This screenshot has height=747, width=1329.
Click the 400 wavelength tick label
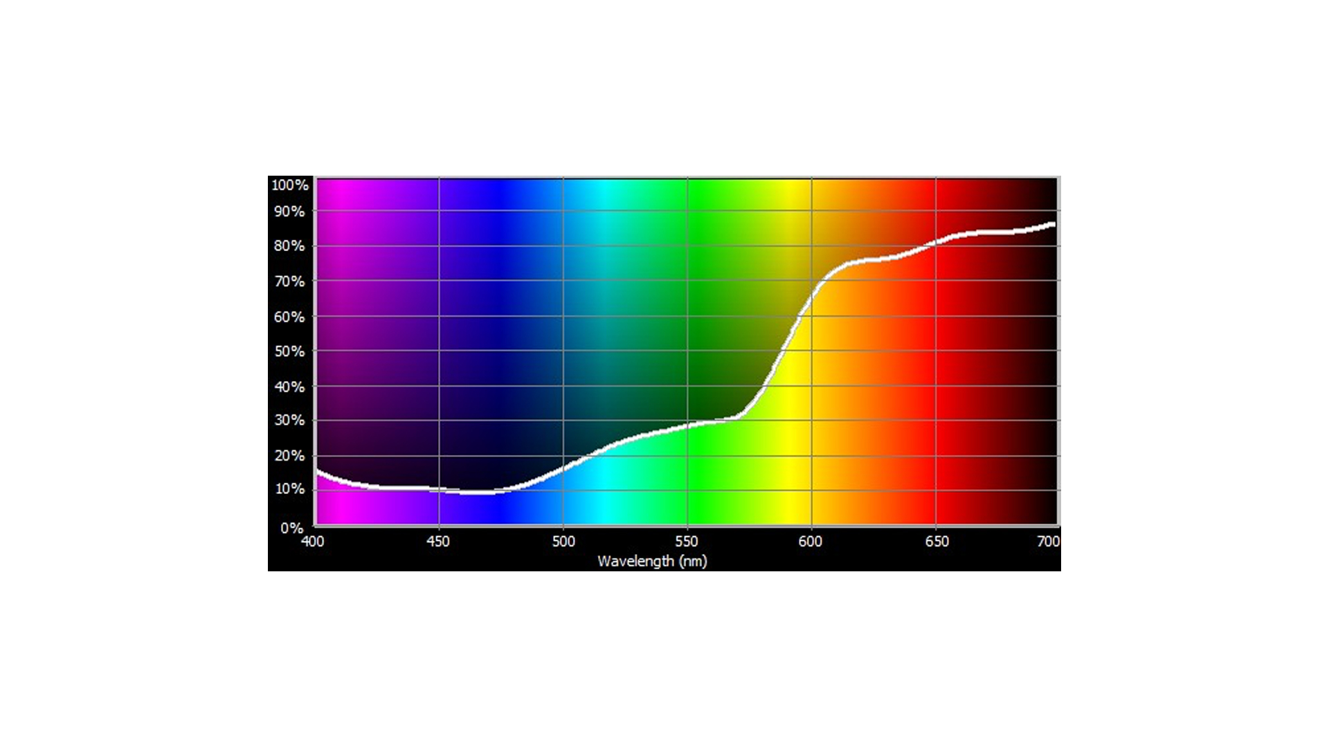(x=313, y=542)
